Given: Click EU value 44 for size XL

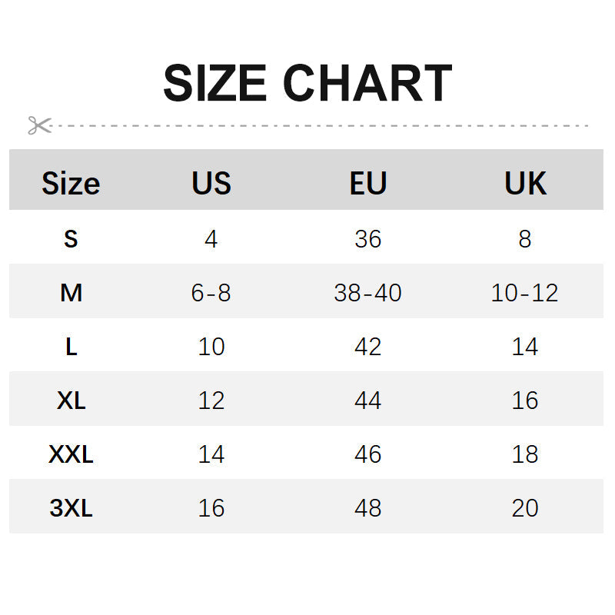Looking at the screenshot, I should coord(367,401).
